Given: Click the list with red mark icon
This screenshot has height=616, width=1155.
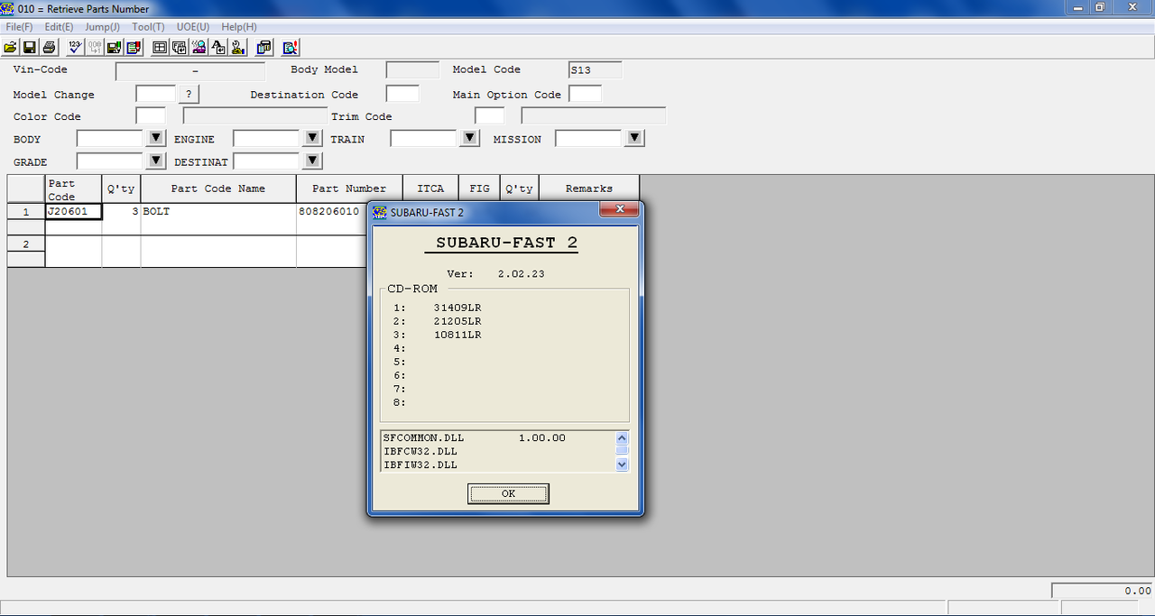Looking at the screenshot, I should click(134, 47).
